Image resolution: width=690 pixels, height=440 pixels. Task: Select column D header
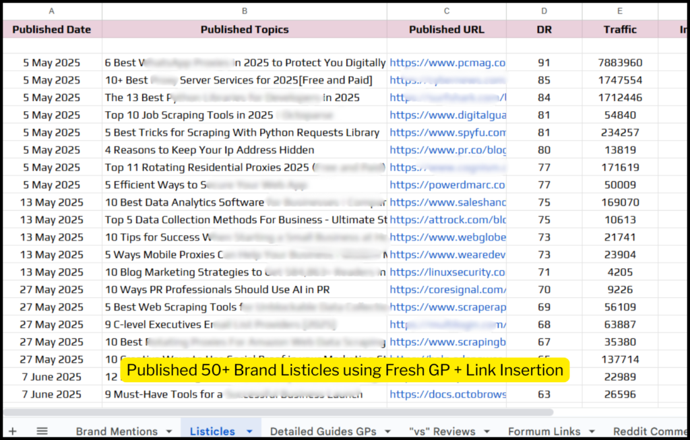544,11
